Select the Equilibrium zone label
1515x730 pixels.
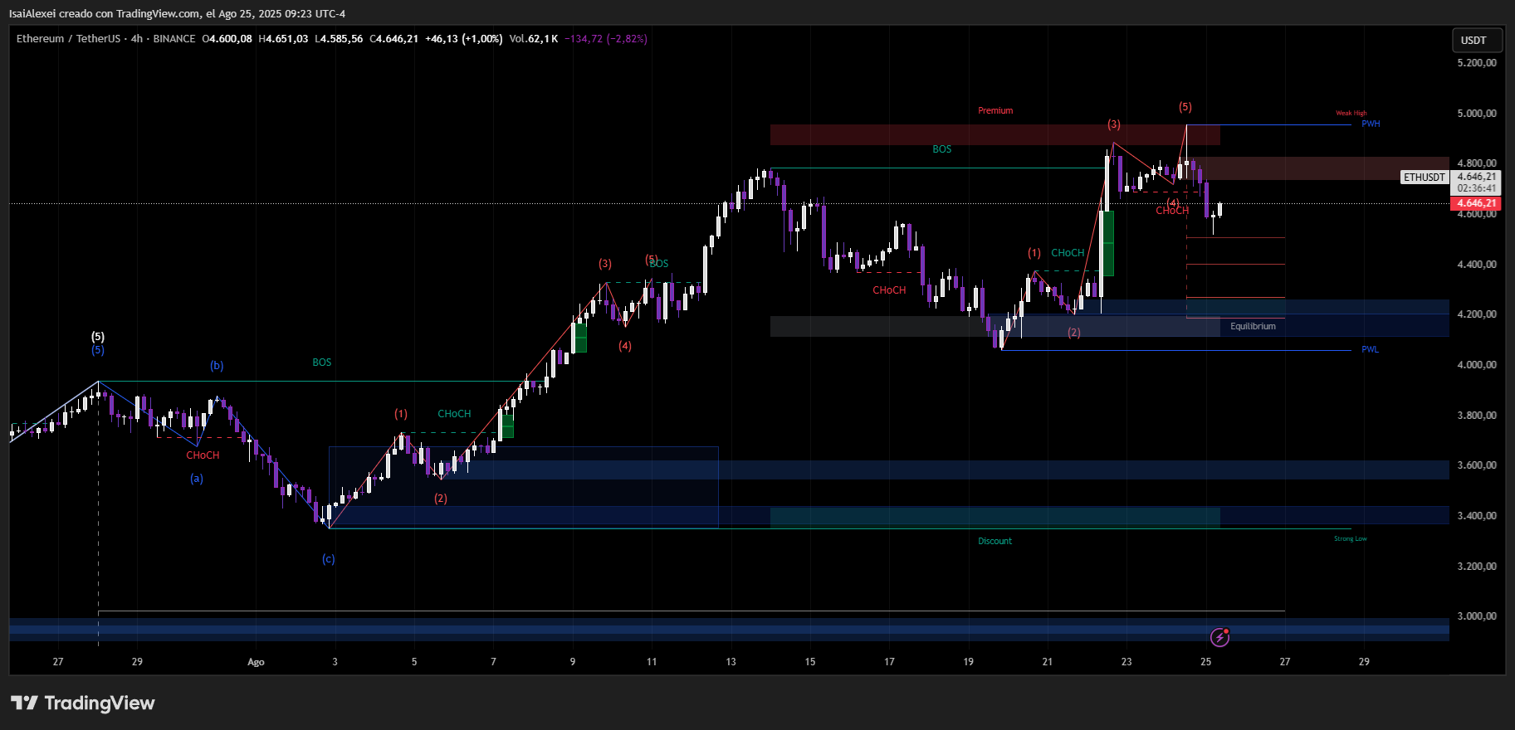pos(1253,327)
